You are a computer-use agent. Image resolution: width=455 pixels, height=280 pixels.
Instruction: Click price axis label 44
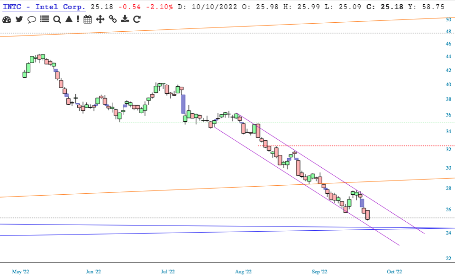(x=448, y=56)
